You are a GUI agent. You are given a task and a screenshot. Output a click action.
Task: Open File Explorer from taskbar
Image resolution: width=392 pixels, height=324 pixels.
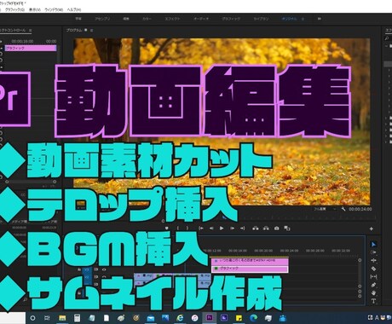(x=62, y=318)
